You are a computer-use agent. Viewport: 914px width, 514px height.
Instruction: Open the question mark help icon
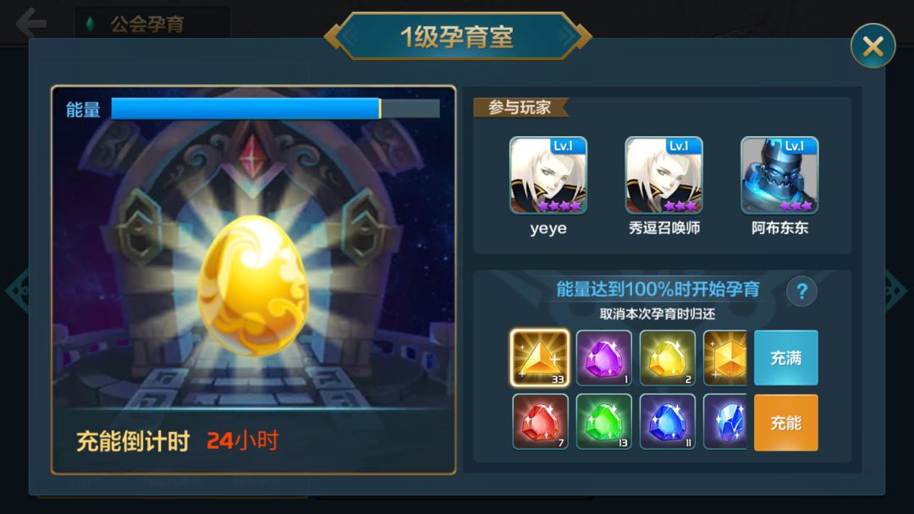coord(801,291)
